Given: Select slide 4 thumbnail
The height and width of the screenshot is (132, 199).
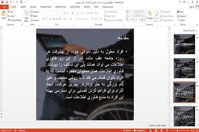Looking at the screenshot, I should pos(184,116).
